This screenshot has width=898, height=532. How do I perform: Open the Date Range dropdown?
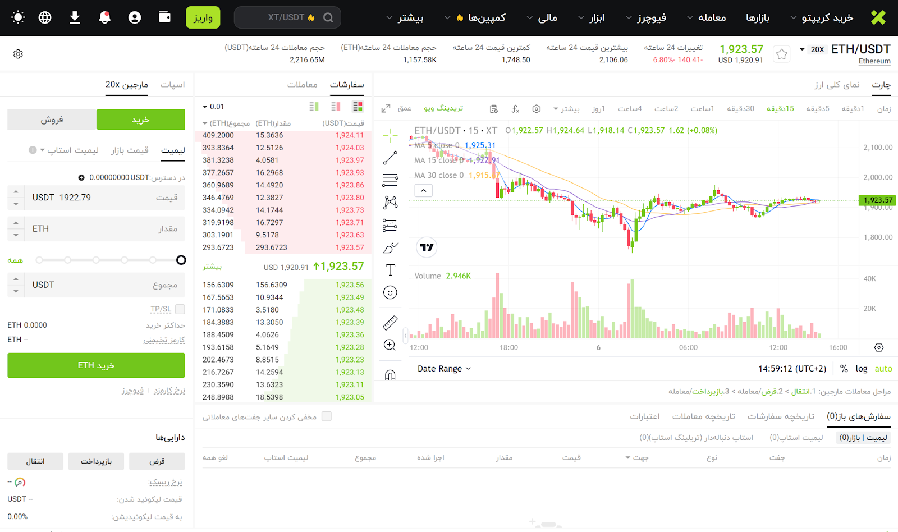point(444,369)
